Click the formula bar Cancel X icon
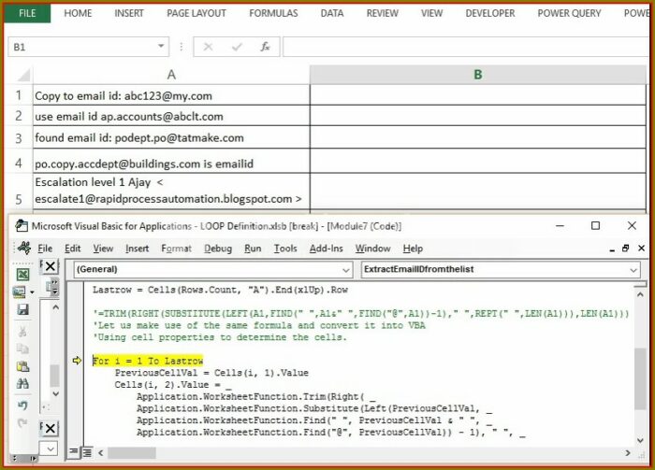This screenshot has height=470, width=655. click(x=208, y=47)
